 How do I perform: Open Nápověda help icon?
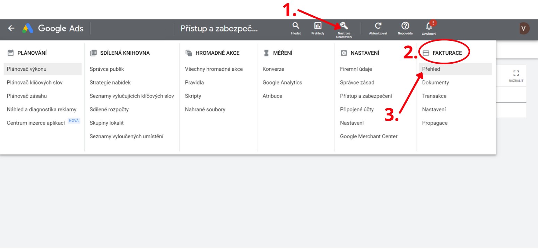pos(405,26)
